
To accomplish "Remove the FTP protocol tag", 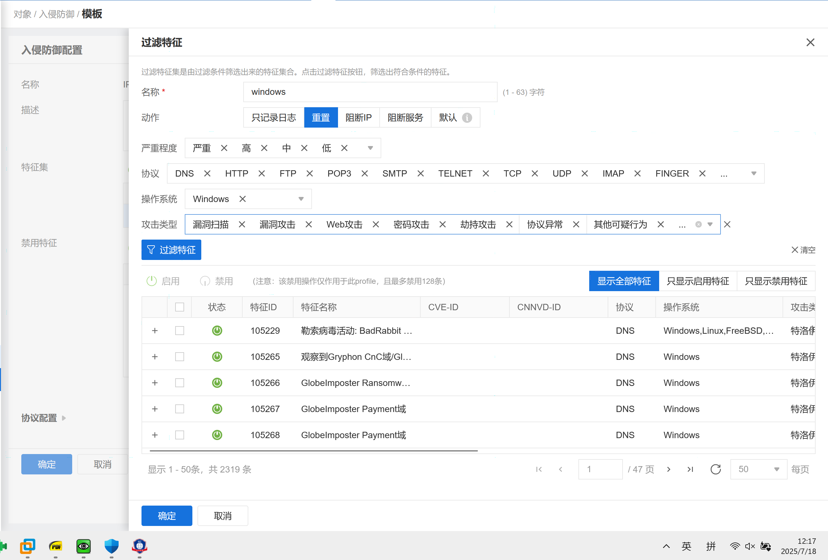I will [310, 174].
